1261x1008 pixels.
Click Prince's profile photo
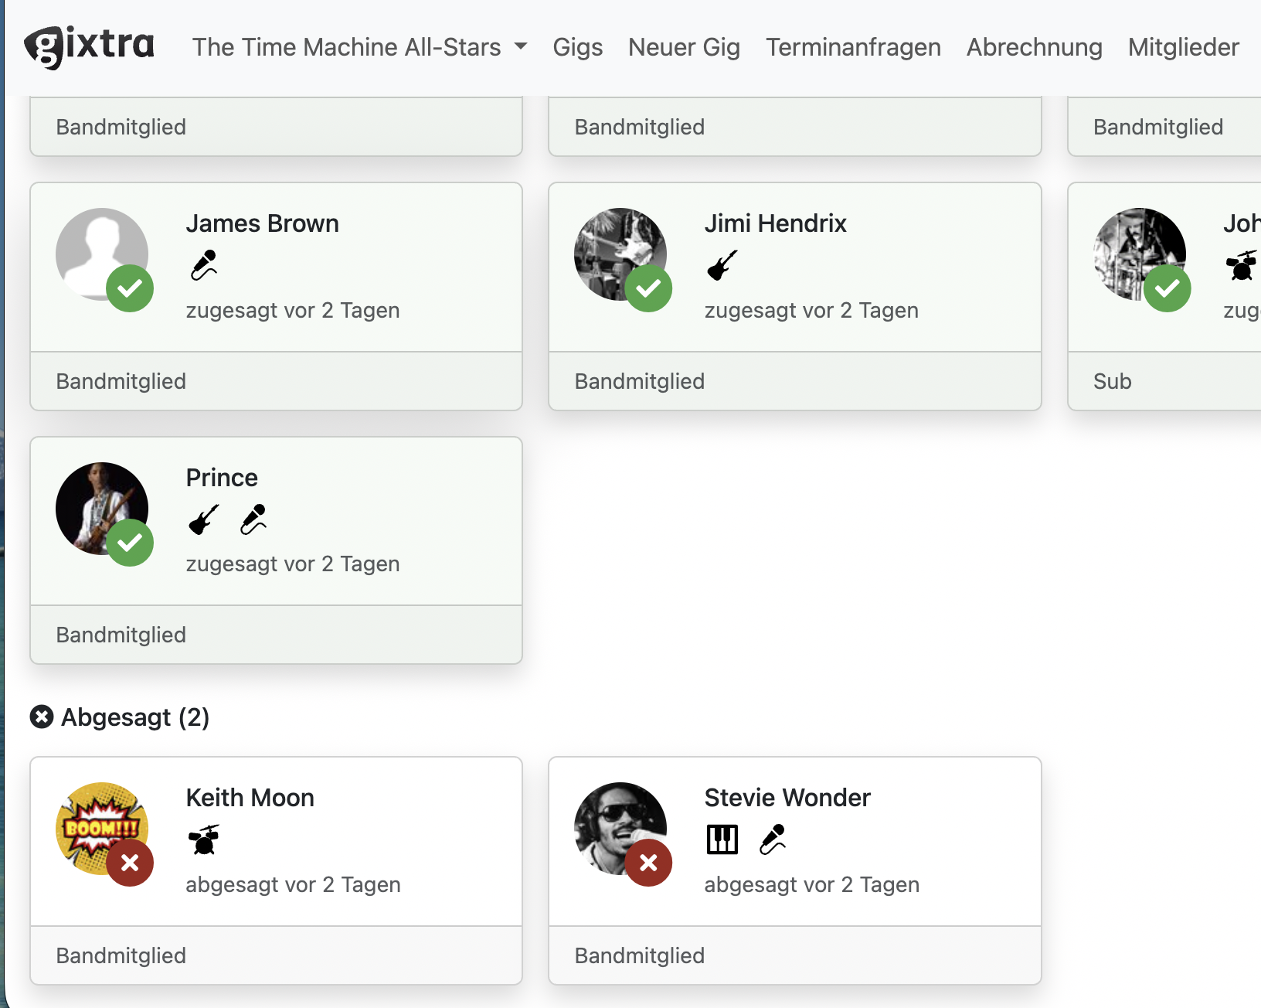(97, 502)
